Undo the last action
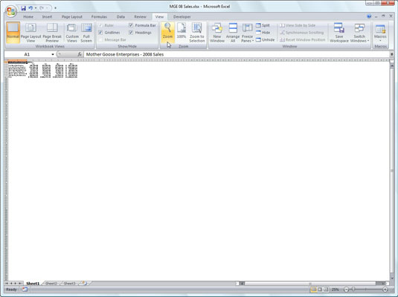The width and height of the screenshot is (398, 297). pyautogui.click(x=31, y=8)
